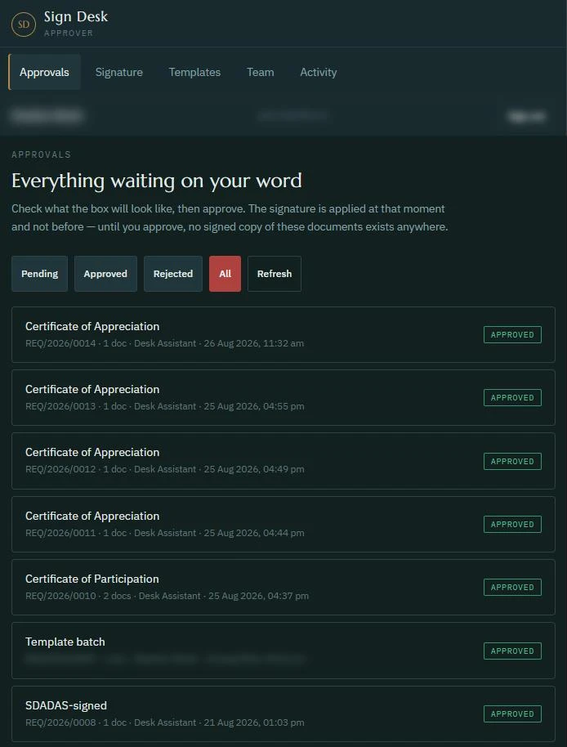Select the All filter
This screenshot has width=567, height=747.
[x=225, y=274]
